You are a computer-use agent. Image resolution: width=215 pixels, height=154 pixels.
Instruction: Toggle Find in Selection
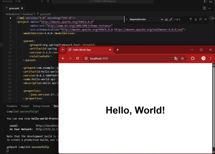coord(200,19)
